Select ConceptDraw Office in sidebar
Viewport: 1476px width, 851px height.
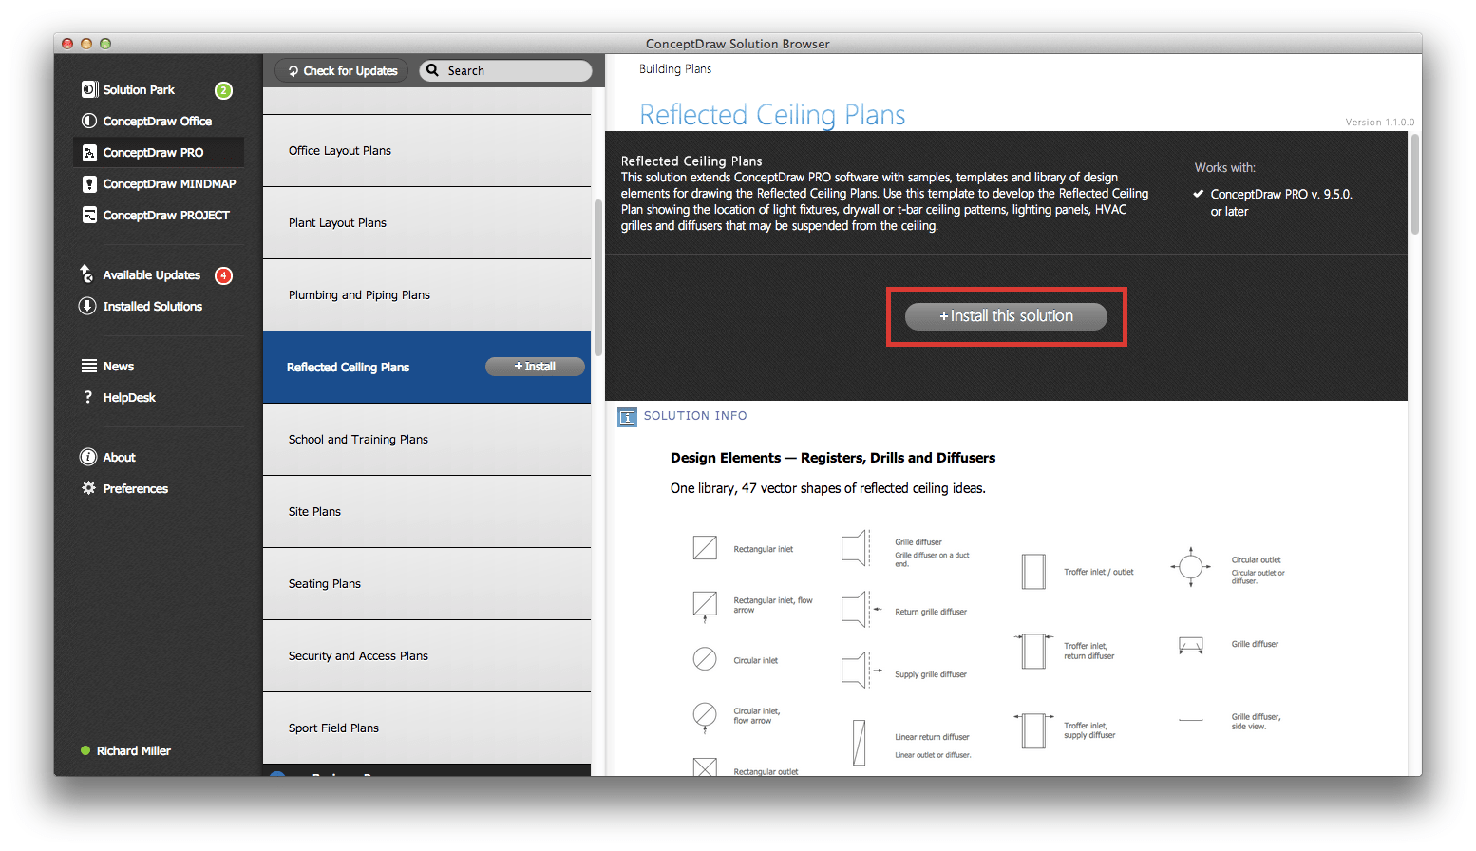click(x=158, y=121)
